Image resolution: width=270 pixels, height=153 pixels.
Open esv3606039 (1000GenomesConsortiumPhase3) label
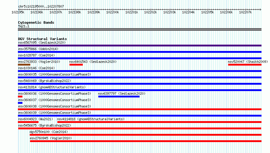[55, 113]
